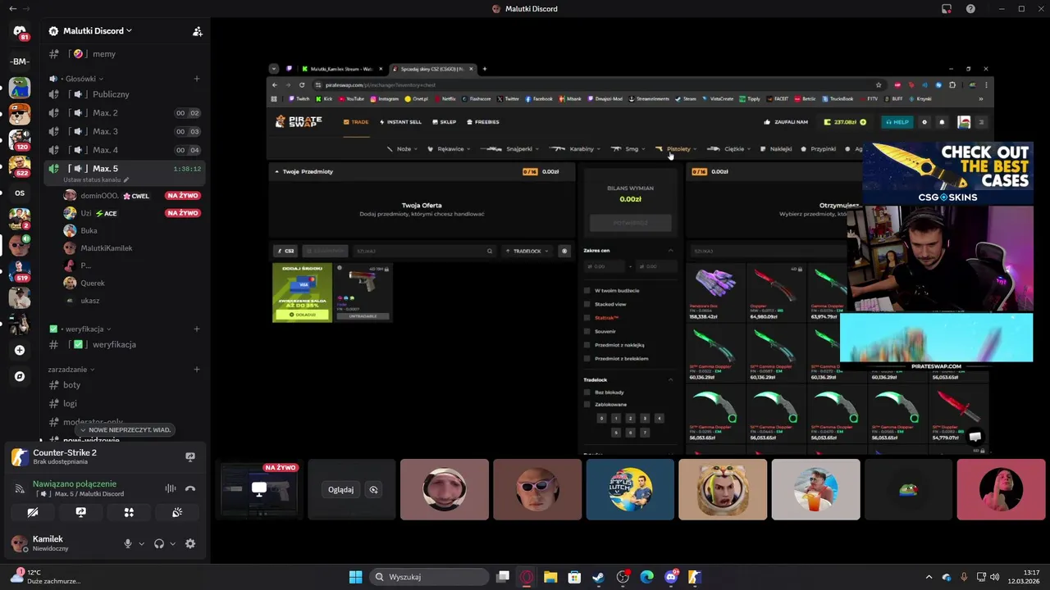Check Stacked view filter in stream
This screenshot has width=1050, height=590.
coord(587,304)
